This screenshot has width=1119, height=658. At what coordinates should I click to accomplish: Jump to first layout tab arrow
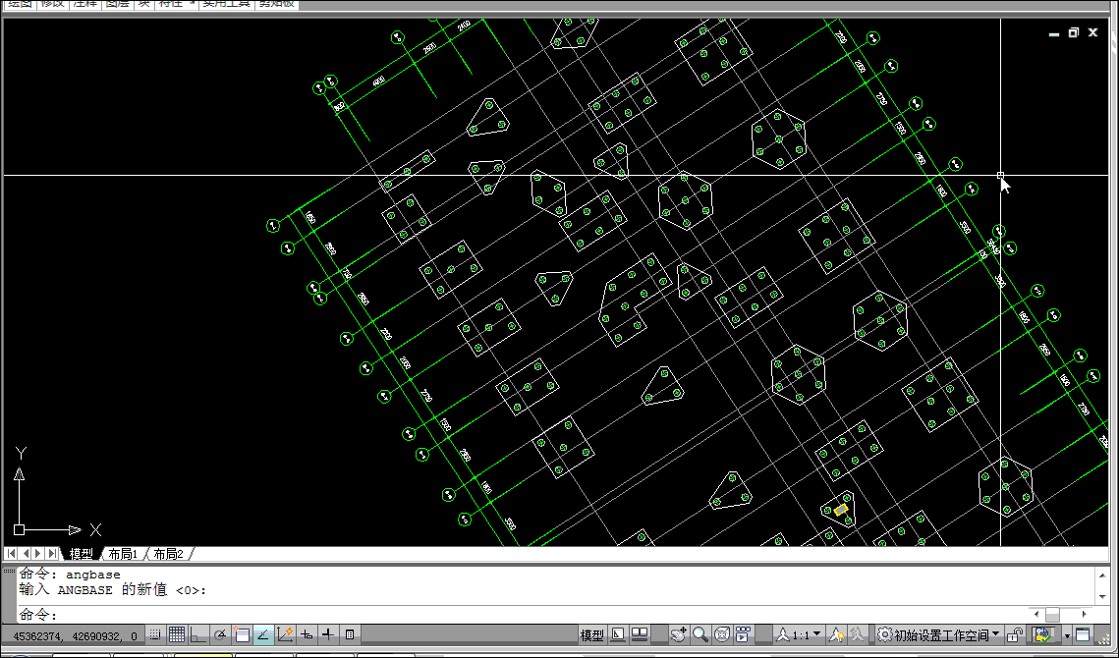pyautogui.click(x=12, y=553)
